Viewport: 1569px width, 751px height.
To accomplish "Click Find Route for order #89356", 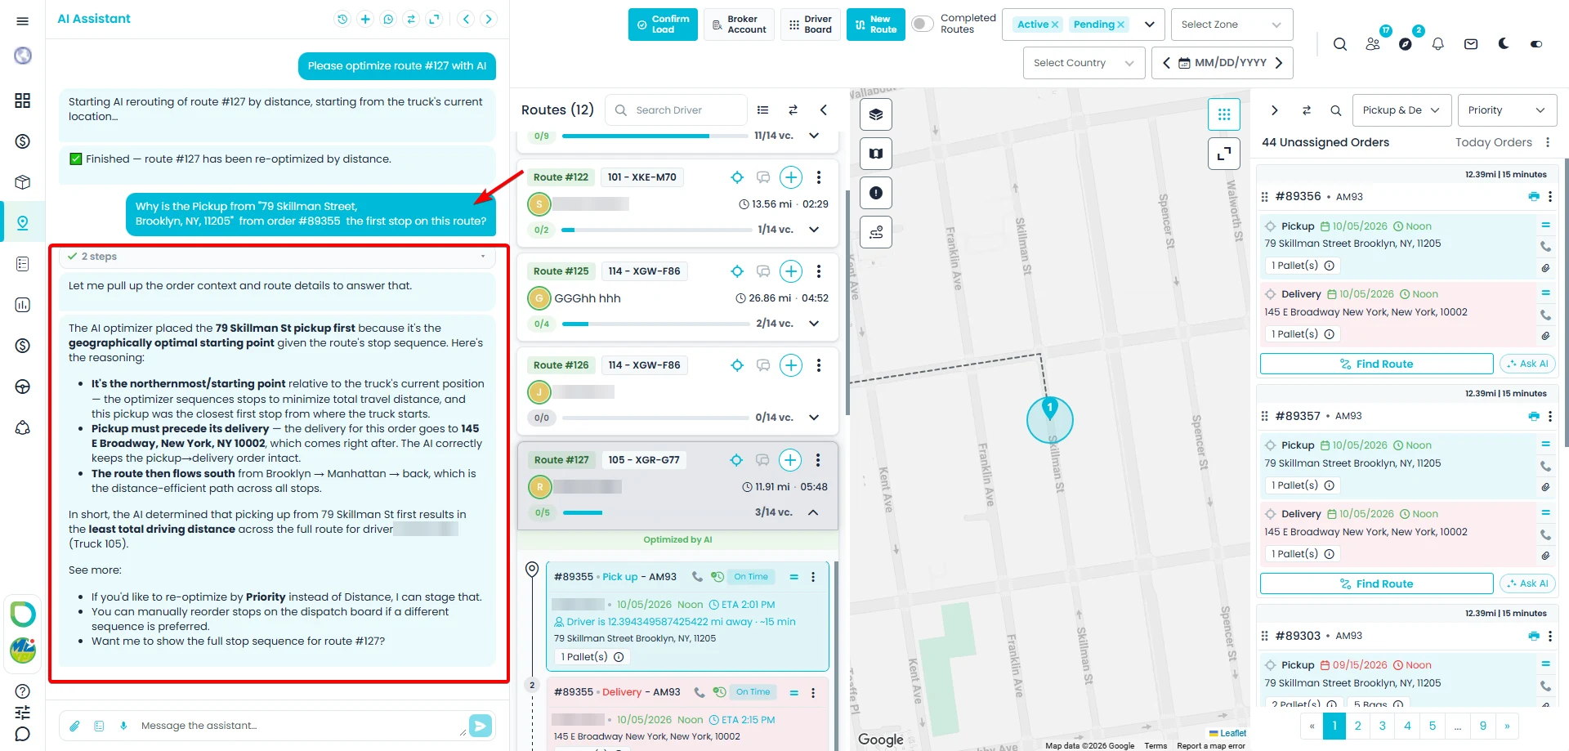I will coord(1376,364).
